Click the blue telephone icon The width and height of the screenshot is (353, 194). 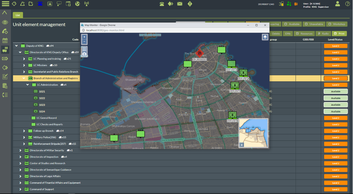[40, 4]
